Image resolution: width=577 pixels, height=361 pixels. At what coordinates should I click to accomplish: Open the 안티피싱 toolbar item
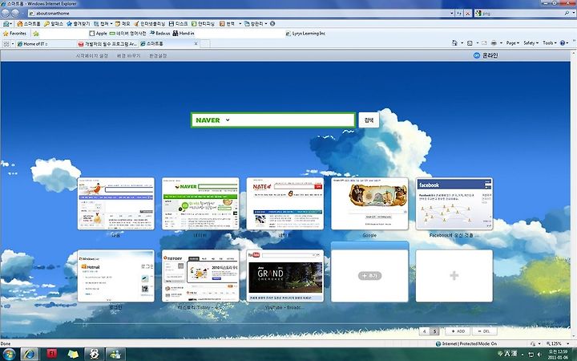203,23
